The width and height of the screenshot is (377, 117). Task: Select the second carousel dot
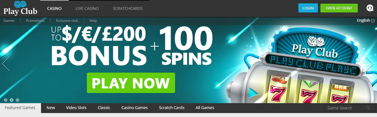pyautogui.click(x=12, y=100)
